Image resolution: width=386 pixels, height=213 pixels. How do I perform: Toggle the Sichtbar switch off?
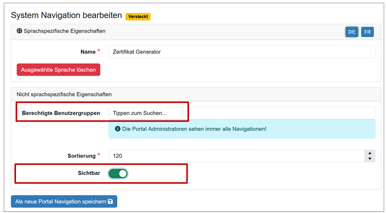118,173
